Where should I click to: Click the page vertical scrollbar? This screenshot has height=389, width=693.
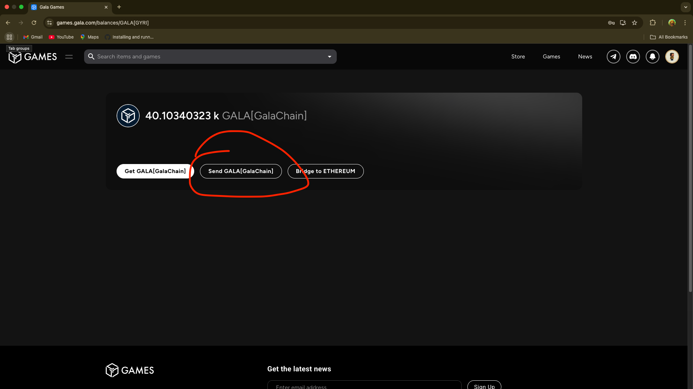(690, 168)
